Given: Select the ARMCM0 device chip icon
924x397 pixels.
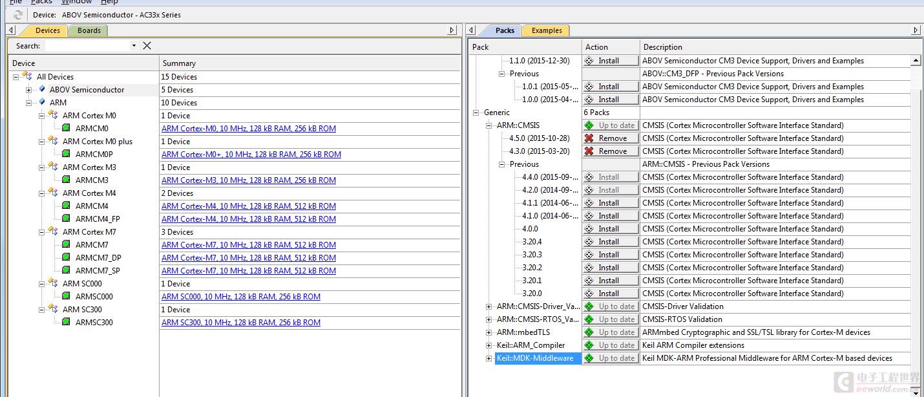Looking at the screenshot, I should coord(66,128).
